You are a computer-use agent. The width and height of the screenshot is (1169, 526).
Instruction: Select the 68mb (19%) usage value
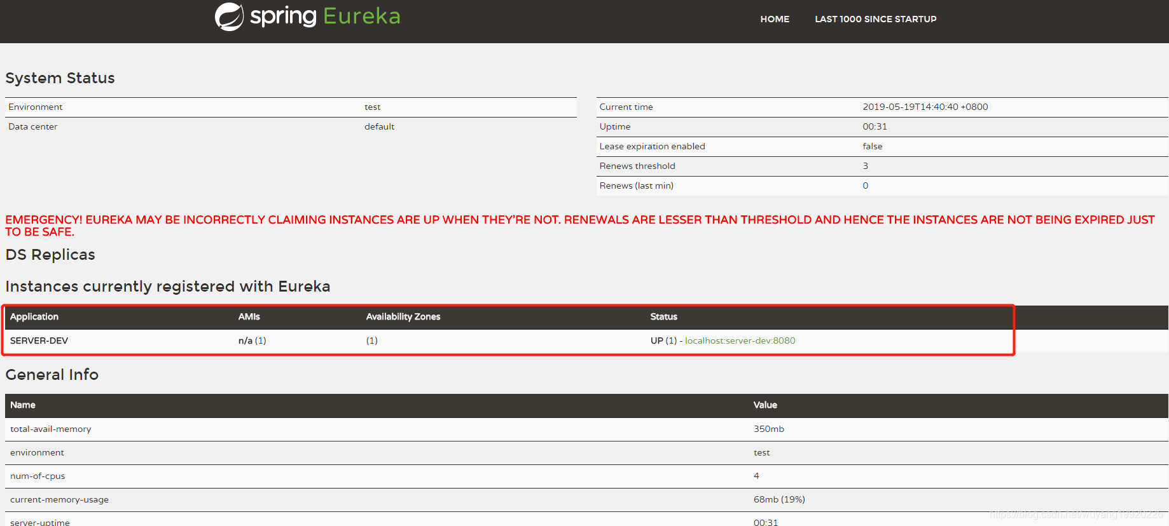(x=779, y=499)
